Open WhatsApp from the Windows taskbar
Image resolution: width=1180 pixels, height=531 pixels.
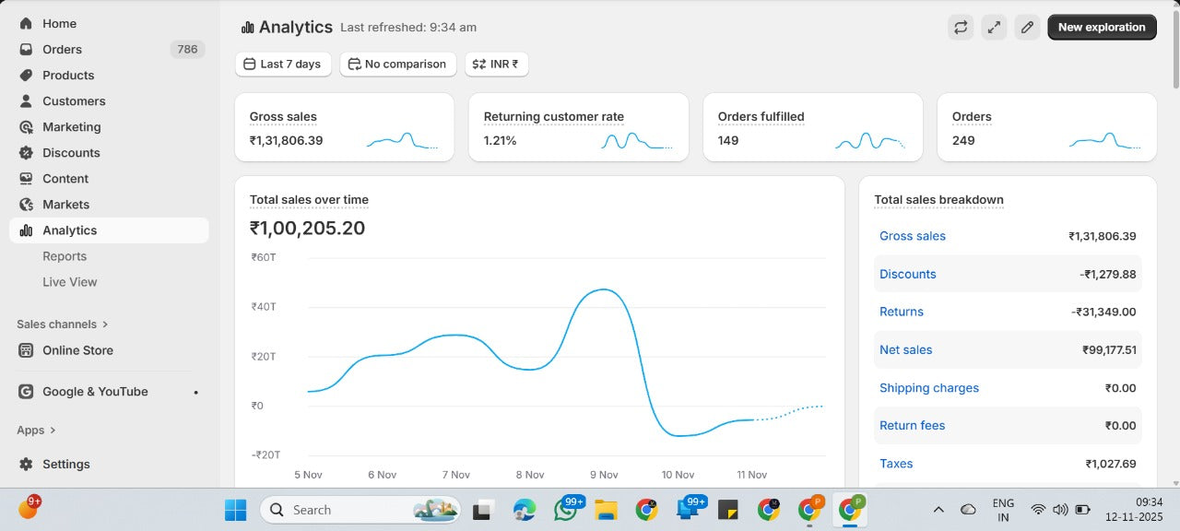tap(565, 510)
